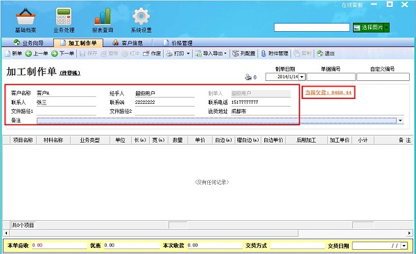Image resolution: width=416 pixels, height=254 pixels.
Task: Open 在线客服 online support link
Action: pos(352,5)
